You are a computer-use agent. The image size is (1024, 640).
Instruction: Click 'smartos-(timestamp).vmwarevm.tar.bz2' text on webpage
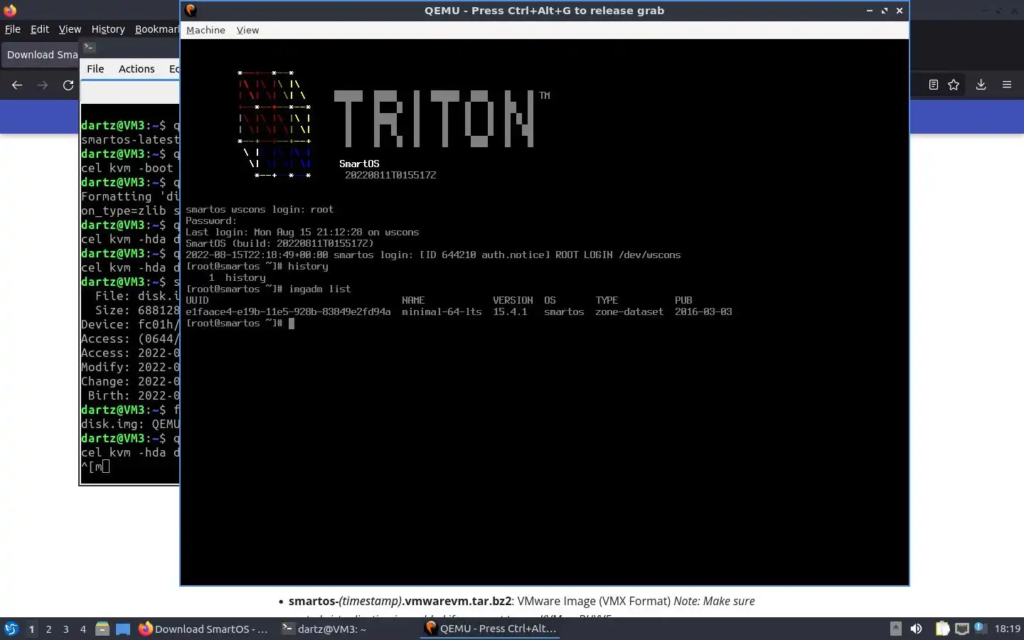pos(400,601)
